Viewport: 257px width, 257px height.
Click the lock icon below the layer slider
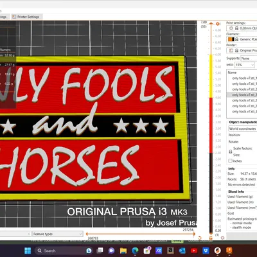tap(211, 238)
